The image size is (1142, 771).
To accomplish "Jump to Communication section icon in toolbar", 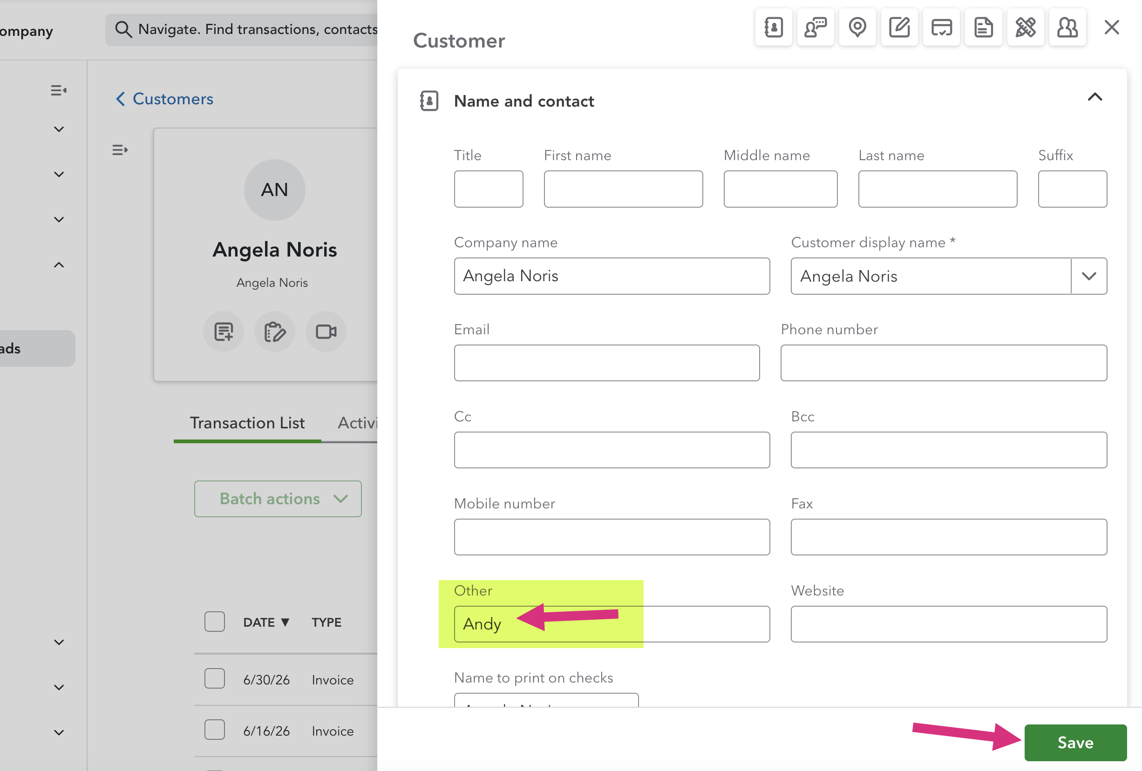I will [815, 27].
